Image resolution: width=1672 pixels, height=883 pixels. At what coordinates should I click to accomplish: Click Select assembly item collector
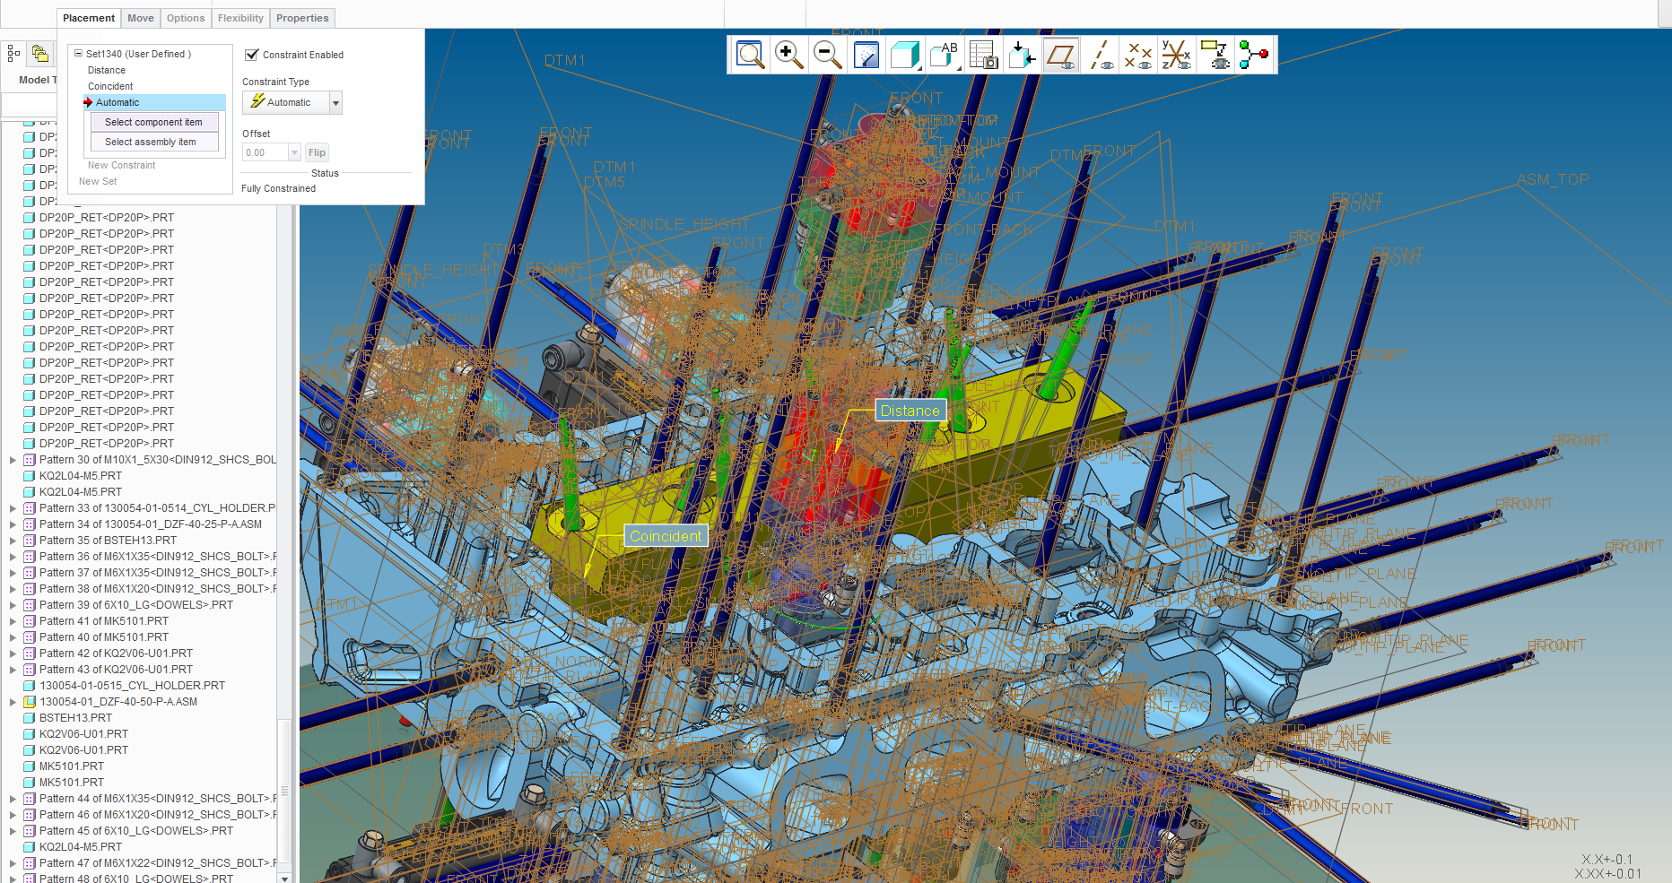point(154,142)
